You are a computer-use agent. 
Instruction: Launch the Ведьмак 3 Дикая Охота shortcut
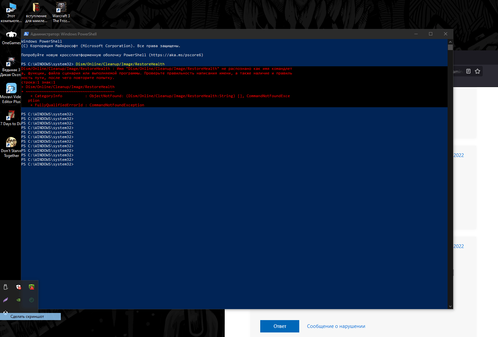click(x=10, y=67)
